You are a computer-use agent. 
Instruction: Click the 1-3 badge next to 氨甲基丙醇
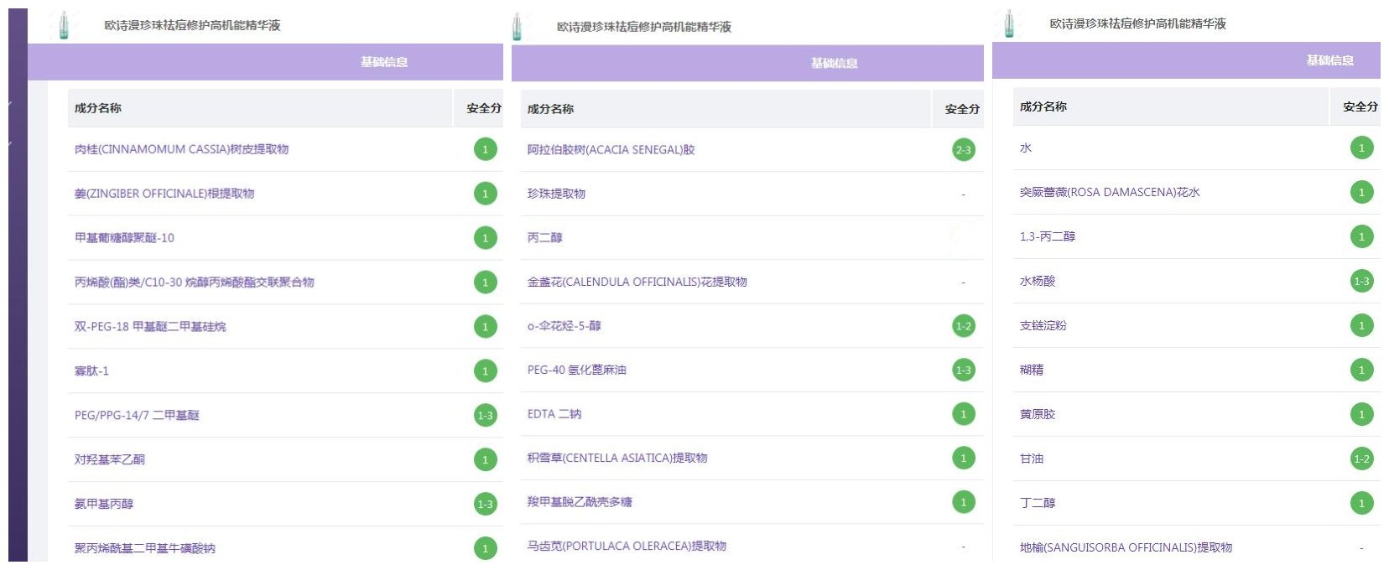pos(485,504)
